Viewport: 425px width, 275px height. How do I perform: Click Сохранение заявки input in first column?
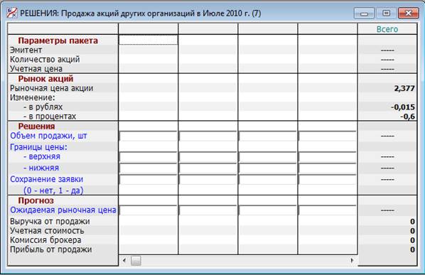point(149,180)
